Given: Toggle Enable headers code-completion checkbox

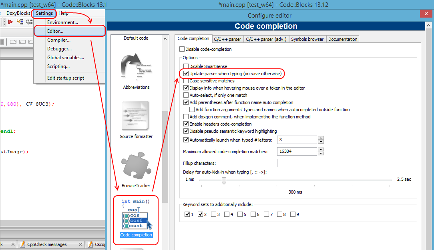Looking at the screenshot, I should (186, 124).
